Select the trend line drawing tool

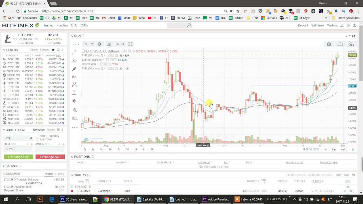pos(74,52)
